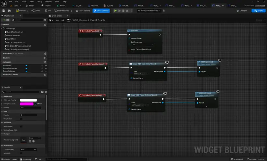
Task: Compile the WBP_Pause blueprint
Action: pos(21,11)
